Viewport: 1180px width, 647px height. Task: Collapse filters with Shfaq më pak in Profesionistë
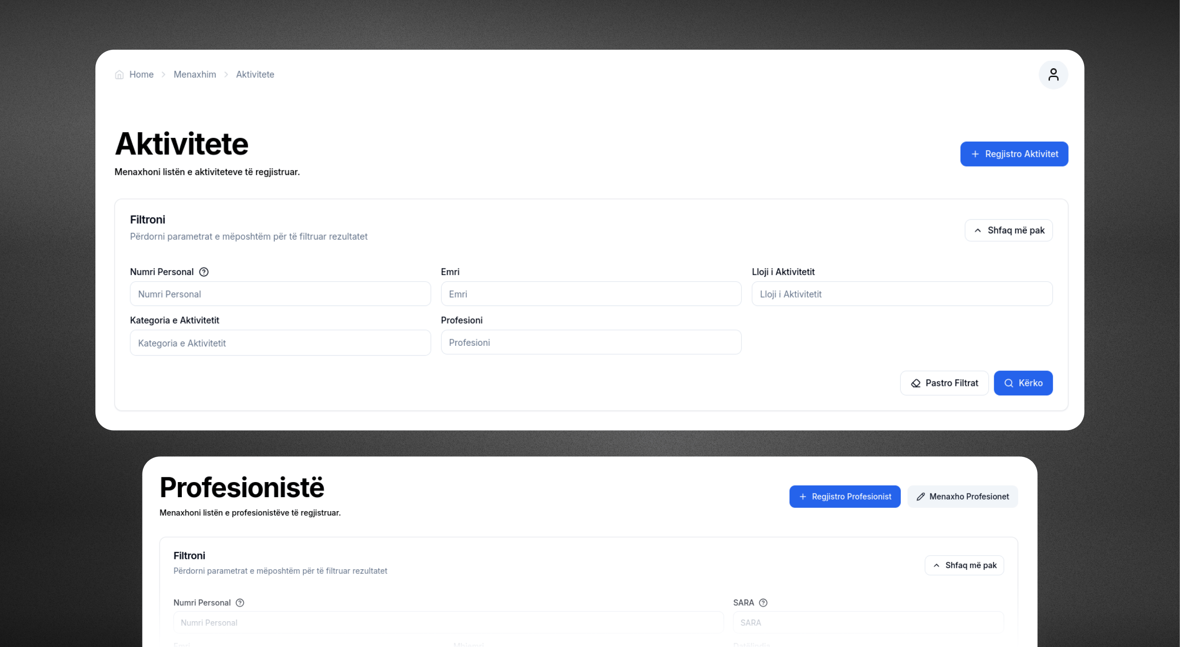pyautogui.click(x=964, y=565)
